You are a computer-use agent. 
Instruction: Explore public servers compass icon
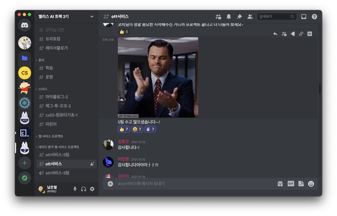[25, 178]
